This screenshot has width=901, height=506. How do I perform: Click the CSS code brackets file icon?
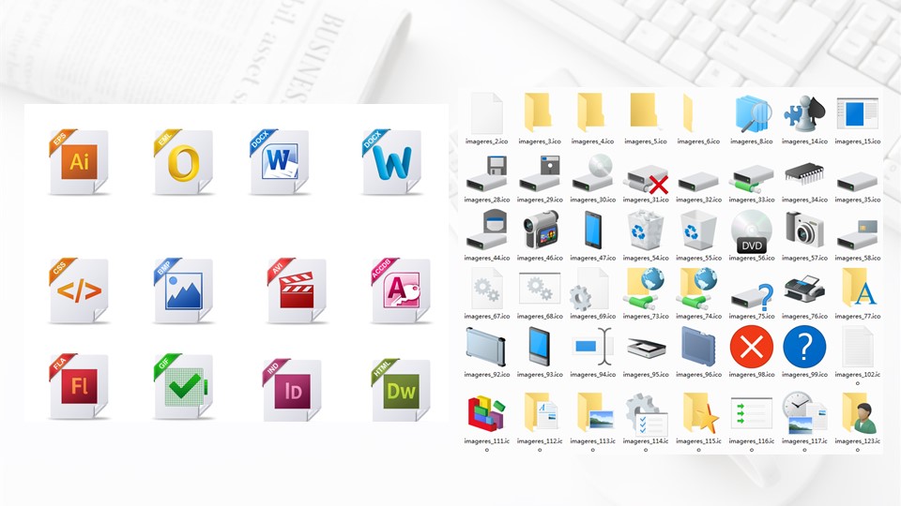click(79, 290)
